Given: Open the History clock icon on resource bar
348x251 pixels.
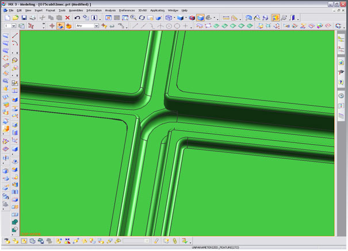Looking at the screenshot, I should [x=341, y=96].
